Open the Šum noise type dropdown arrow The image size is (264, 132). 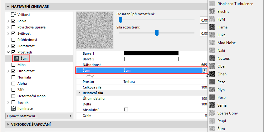[205, 70]
